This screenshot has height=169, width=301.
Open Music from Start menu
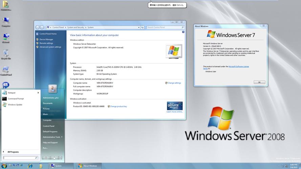tap(45, 114)
